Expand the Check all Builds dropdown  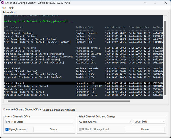click(x=39, y=122)
